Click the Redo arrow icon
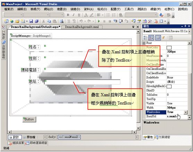 [89, 21]
